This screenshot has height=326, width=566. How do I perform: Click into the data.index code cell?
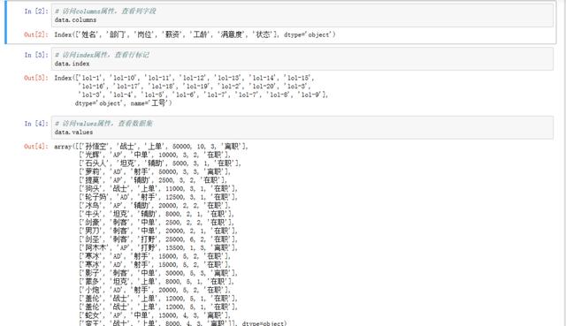(x=302, y=59)
